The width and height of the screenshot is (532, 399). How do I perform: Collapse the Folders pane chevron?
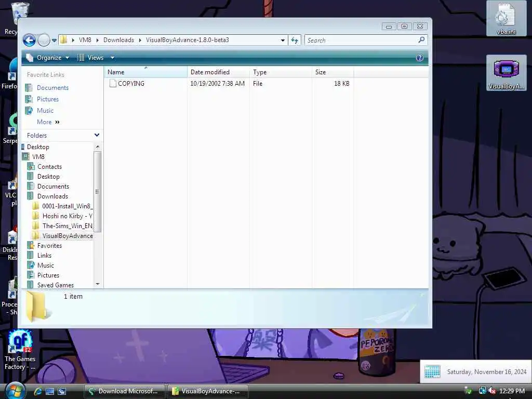97,135
